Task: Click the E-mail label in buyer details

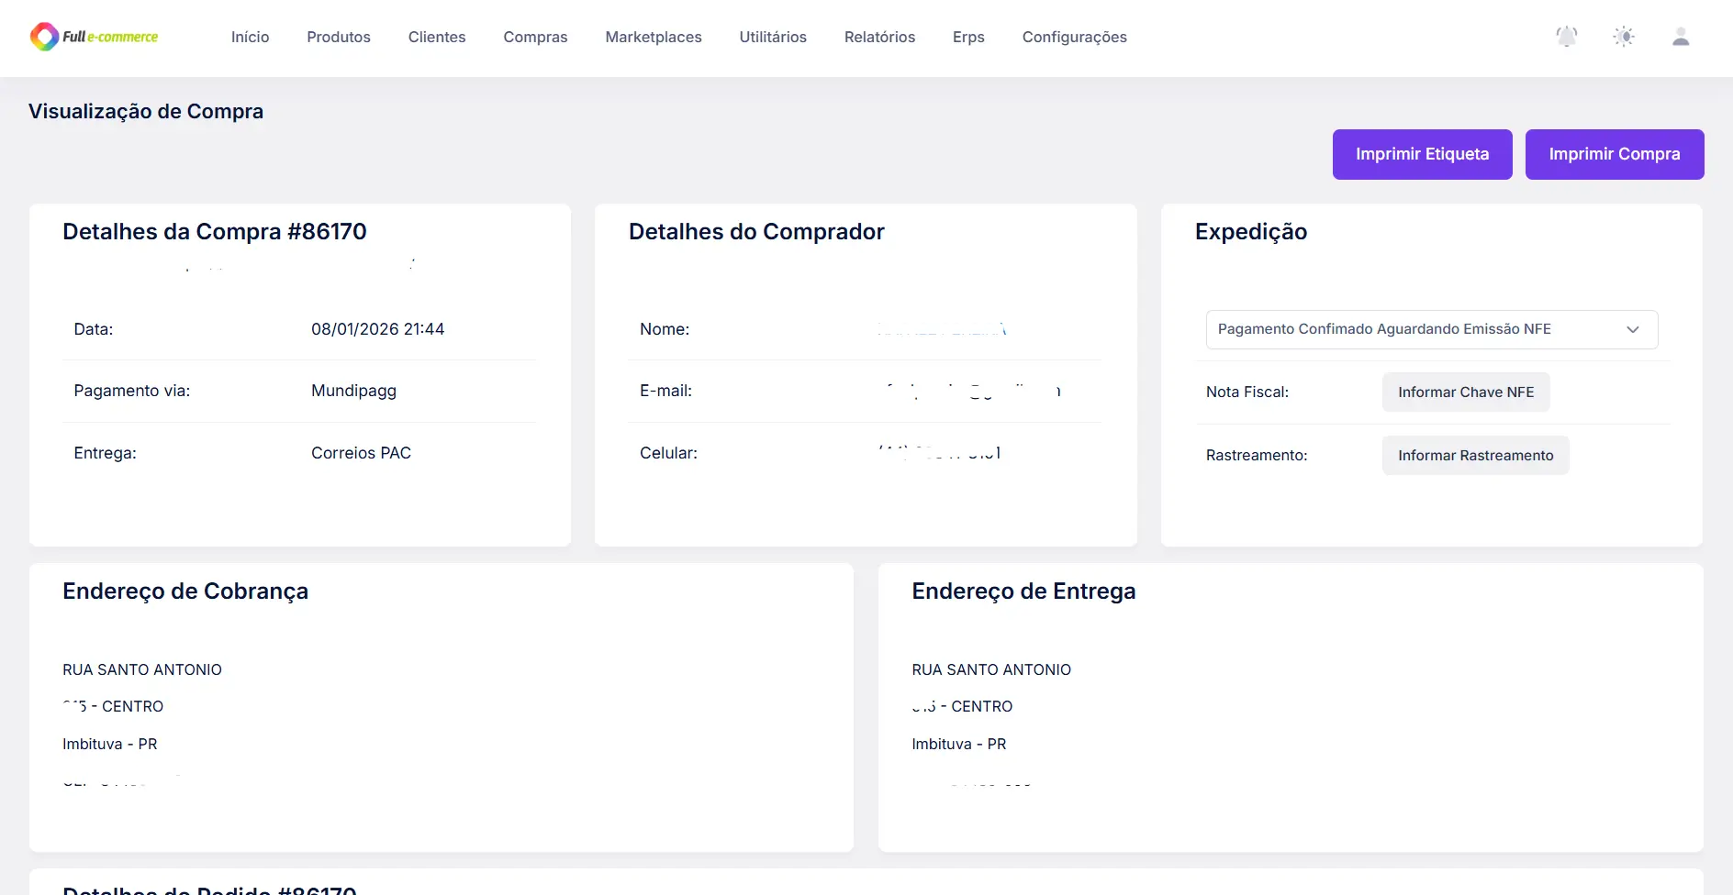Action: (665, 391)
